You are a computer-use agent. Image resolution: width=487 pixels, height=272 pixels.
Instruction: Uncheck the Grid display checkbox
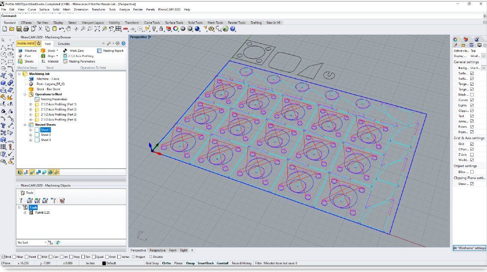click(472, 144)
